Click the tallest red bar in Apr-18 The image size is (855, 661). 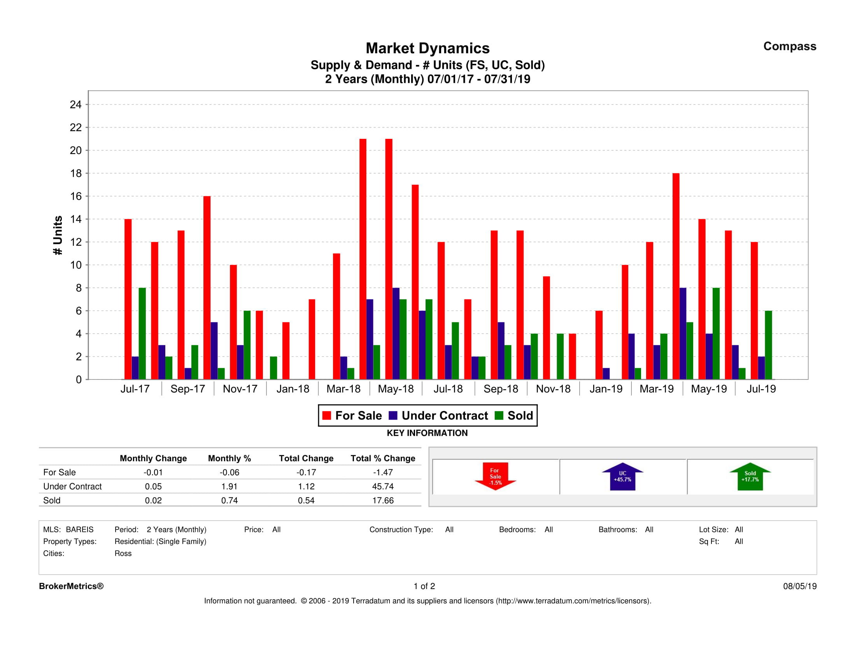pyautogui.click(x=363, y=258)
